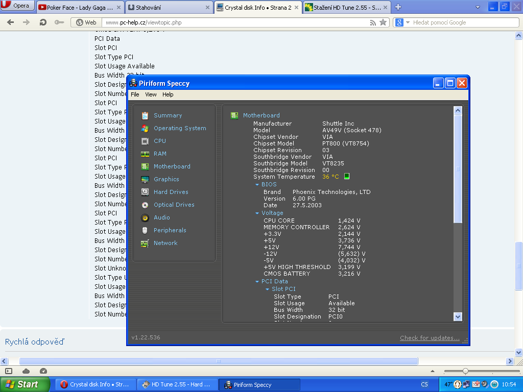Select the Operating System label in sidebar
This screenshot has height=392, width=523.
tap(180, 128)
